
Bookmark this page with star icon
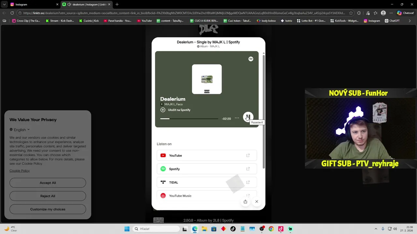tap(351, 13)
